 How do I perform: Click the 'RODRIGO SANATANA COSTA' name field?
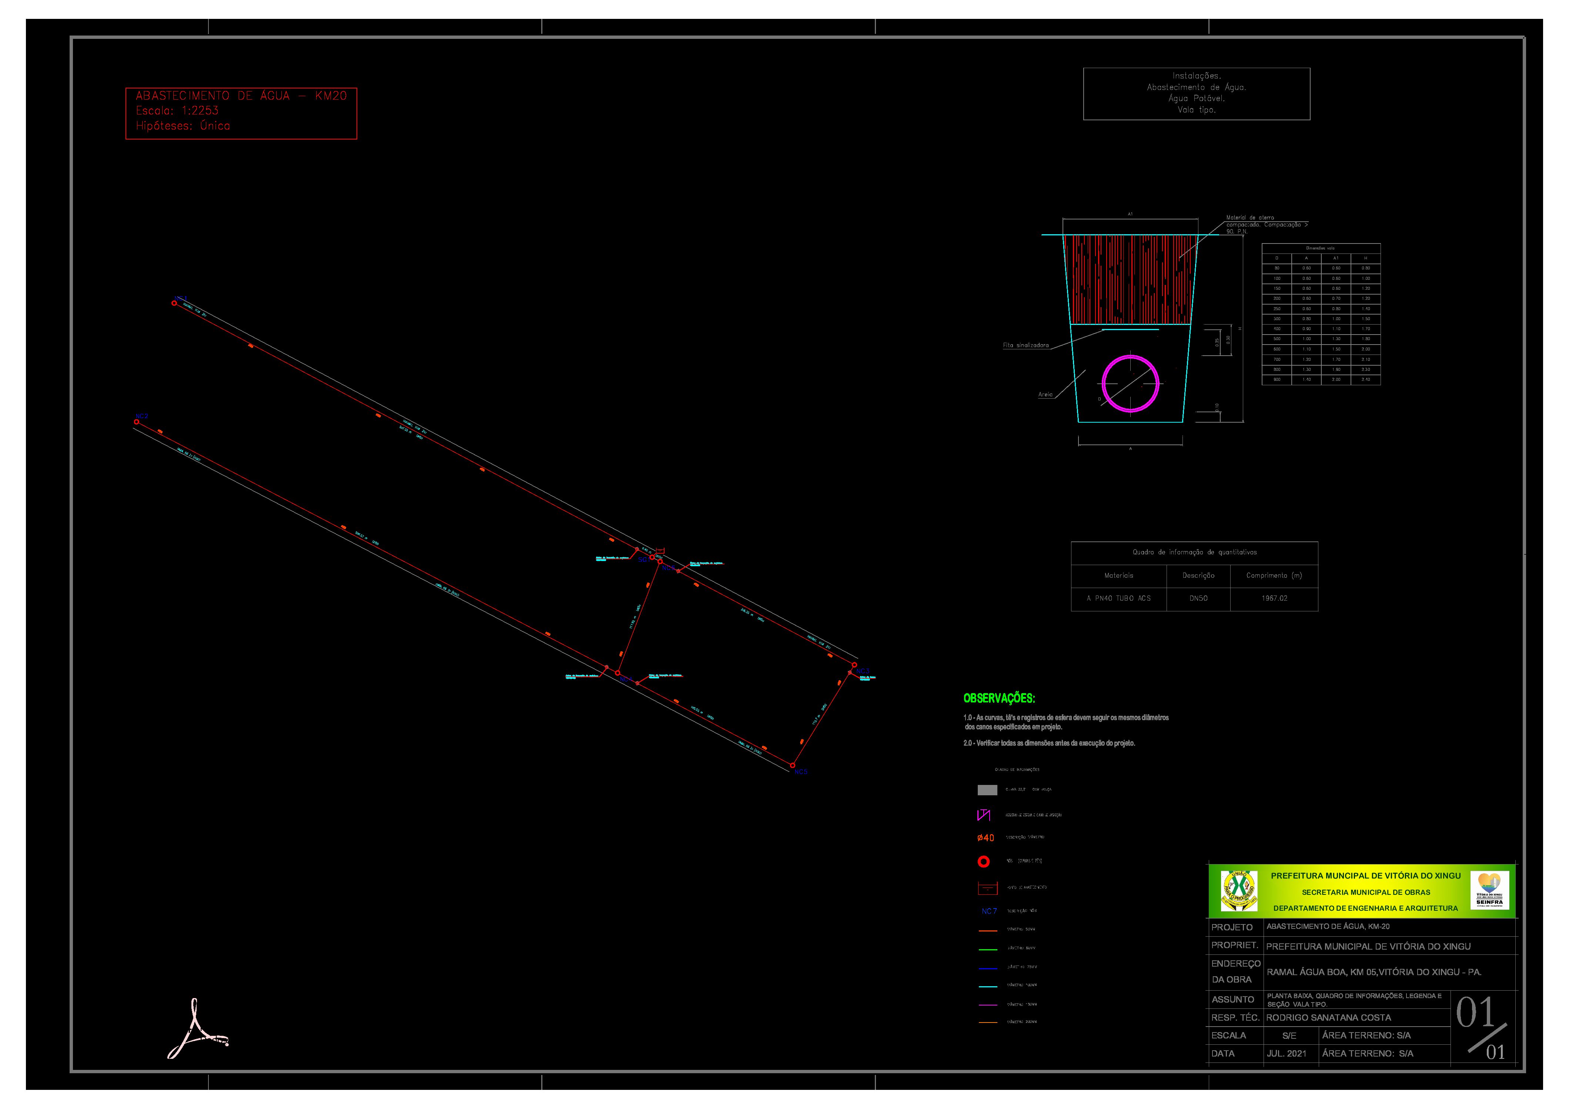1328,1018
